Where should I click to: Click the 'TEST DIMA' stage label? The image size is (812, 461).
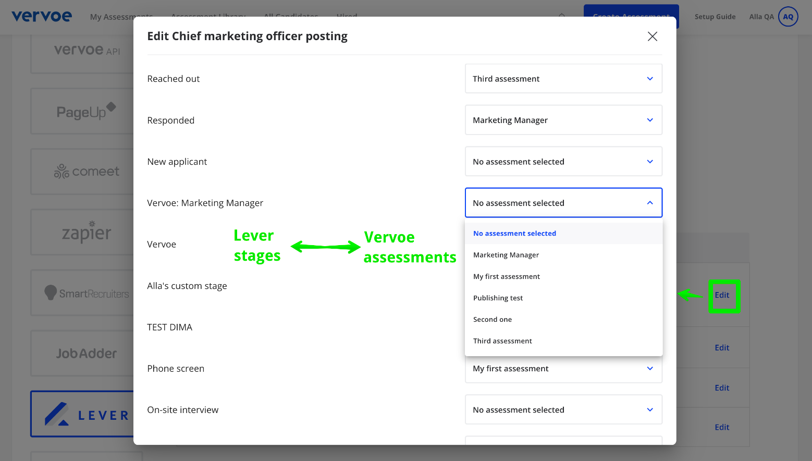tap(169, 327)
